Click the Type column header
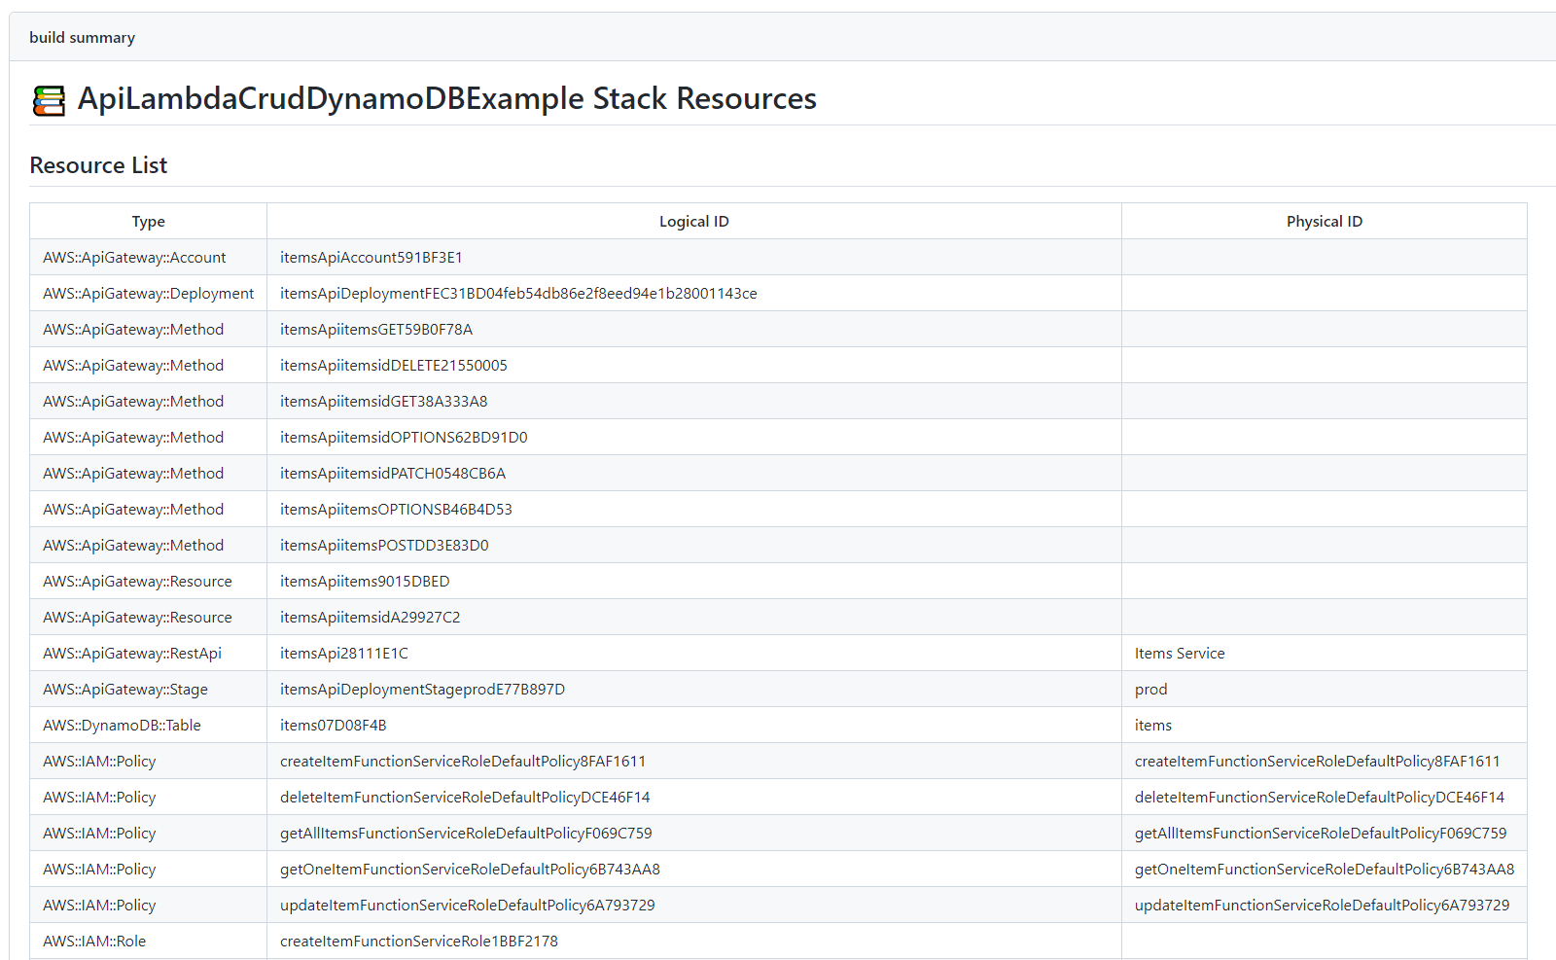The width and height of the screenshot is (1556, 960). (x=149, y=221)
